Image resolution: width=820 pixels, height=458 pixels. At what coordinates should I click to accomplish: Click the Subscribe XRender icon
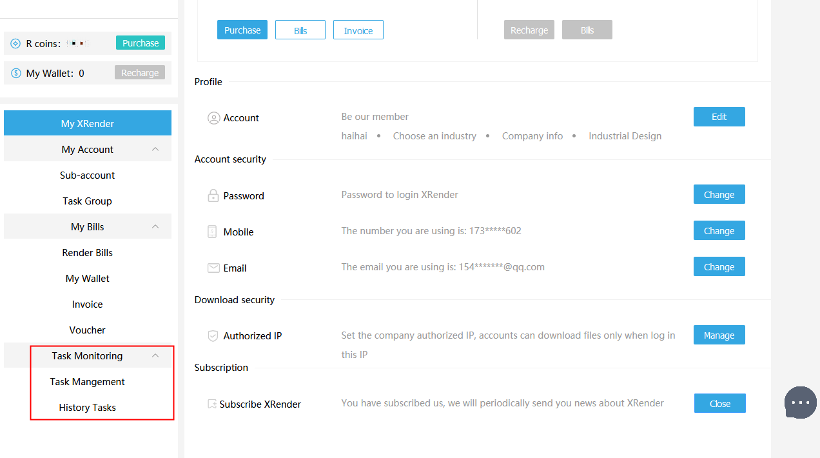click(x=212, y=404)
